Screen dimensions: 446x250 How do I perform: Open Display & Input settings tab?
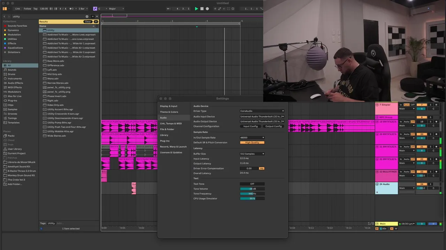coord(169,106)
